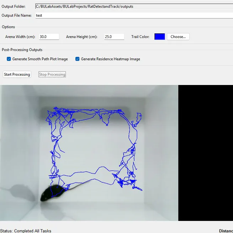This screenshot has height=233, width=233.
Task: Click the 'Output Folder:' label
Action: tap(14, 6)
